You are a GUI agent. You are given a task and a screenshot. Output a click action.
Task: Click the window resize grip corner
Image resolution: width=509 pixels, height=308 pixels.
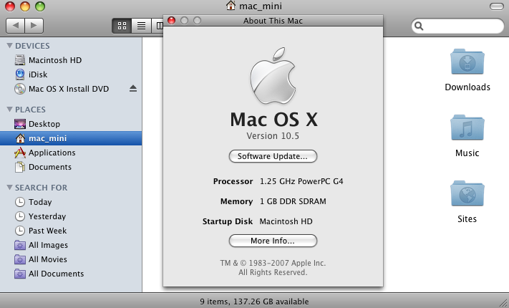click(x=503, y=303)
